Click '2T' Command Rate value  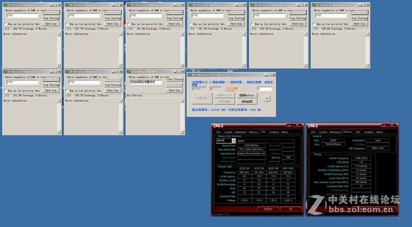coord(361,186)
